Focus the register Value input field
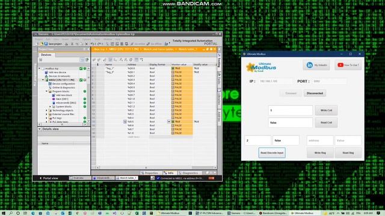The width and height of the screenshot is (385, 216). click(348, 140)
